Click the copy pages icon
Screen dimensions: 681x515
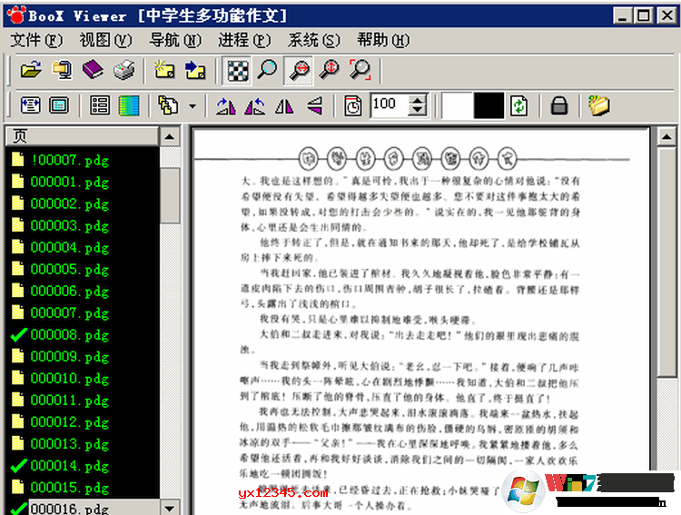[x=168, y=105]
